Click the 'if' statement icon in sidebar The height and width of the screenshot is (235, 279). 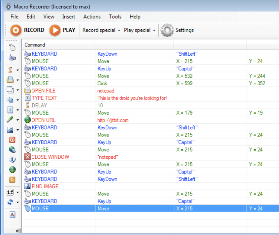pos(10,192)
